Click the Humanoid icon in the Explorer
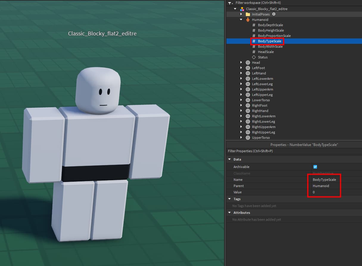The width and height of the screenshot is (362, 266). (248, 19)
